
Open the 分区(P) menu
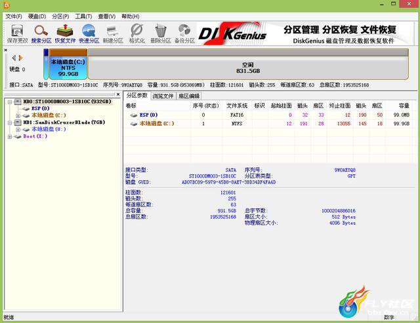pyautogui.click(x=60, y=16)
